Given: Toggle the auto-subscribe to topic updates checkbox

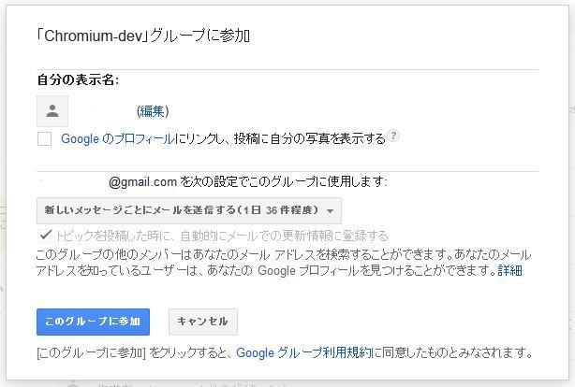Looking at the screenshot, I should [45, 236].
